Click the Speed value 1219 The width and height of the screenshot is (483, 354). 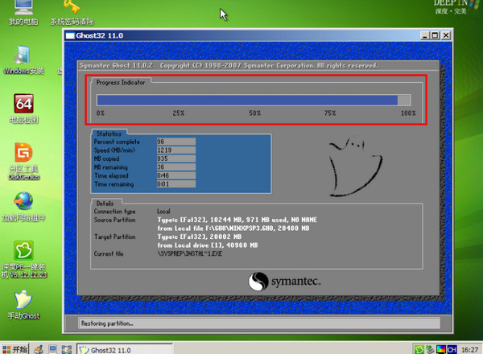point(175,150)
